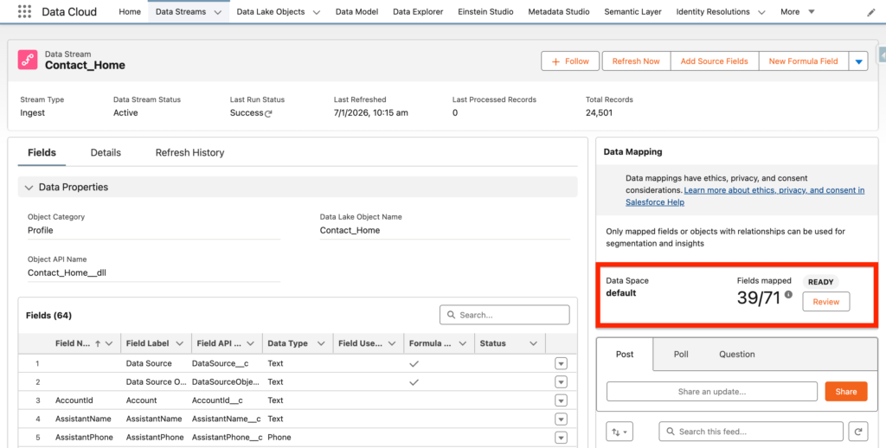Click the Share an update text field

(711, 392)
